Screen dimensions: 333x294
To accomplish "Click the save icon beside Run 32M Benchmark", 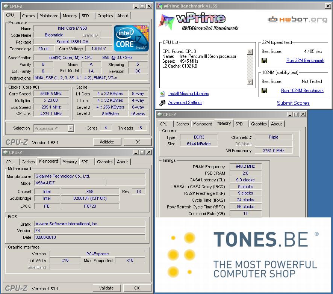I will point(264,61).
